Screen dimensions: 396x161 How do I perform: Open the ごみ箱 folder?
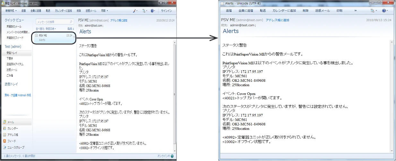(10, 75)
